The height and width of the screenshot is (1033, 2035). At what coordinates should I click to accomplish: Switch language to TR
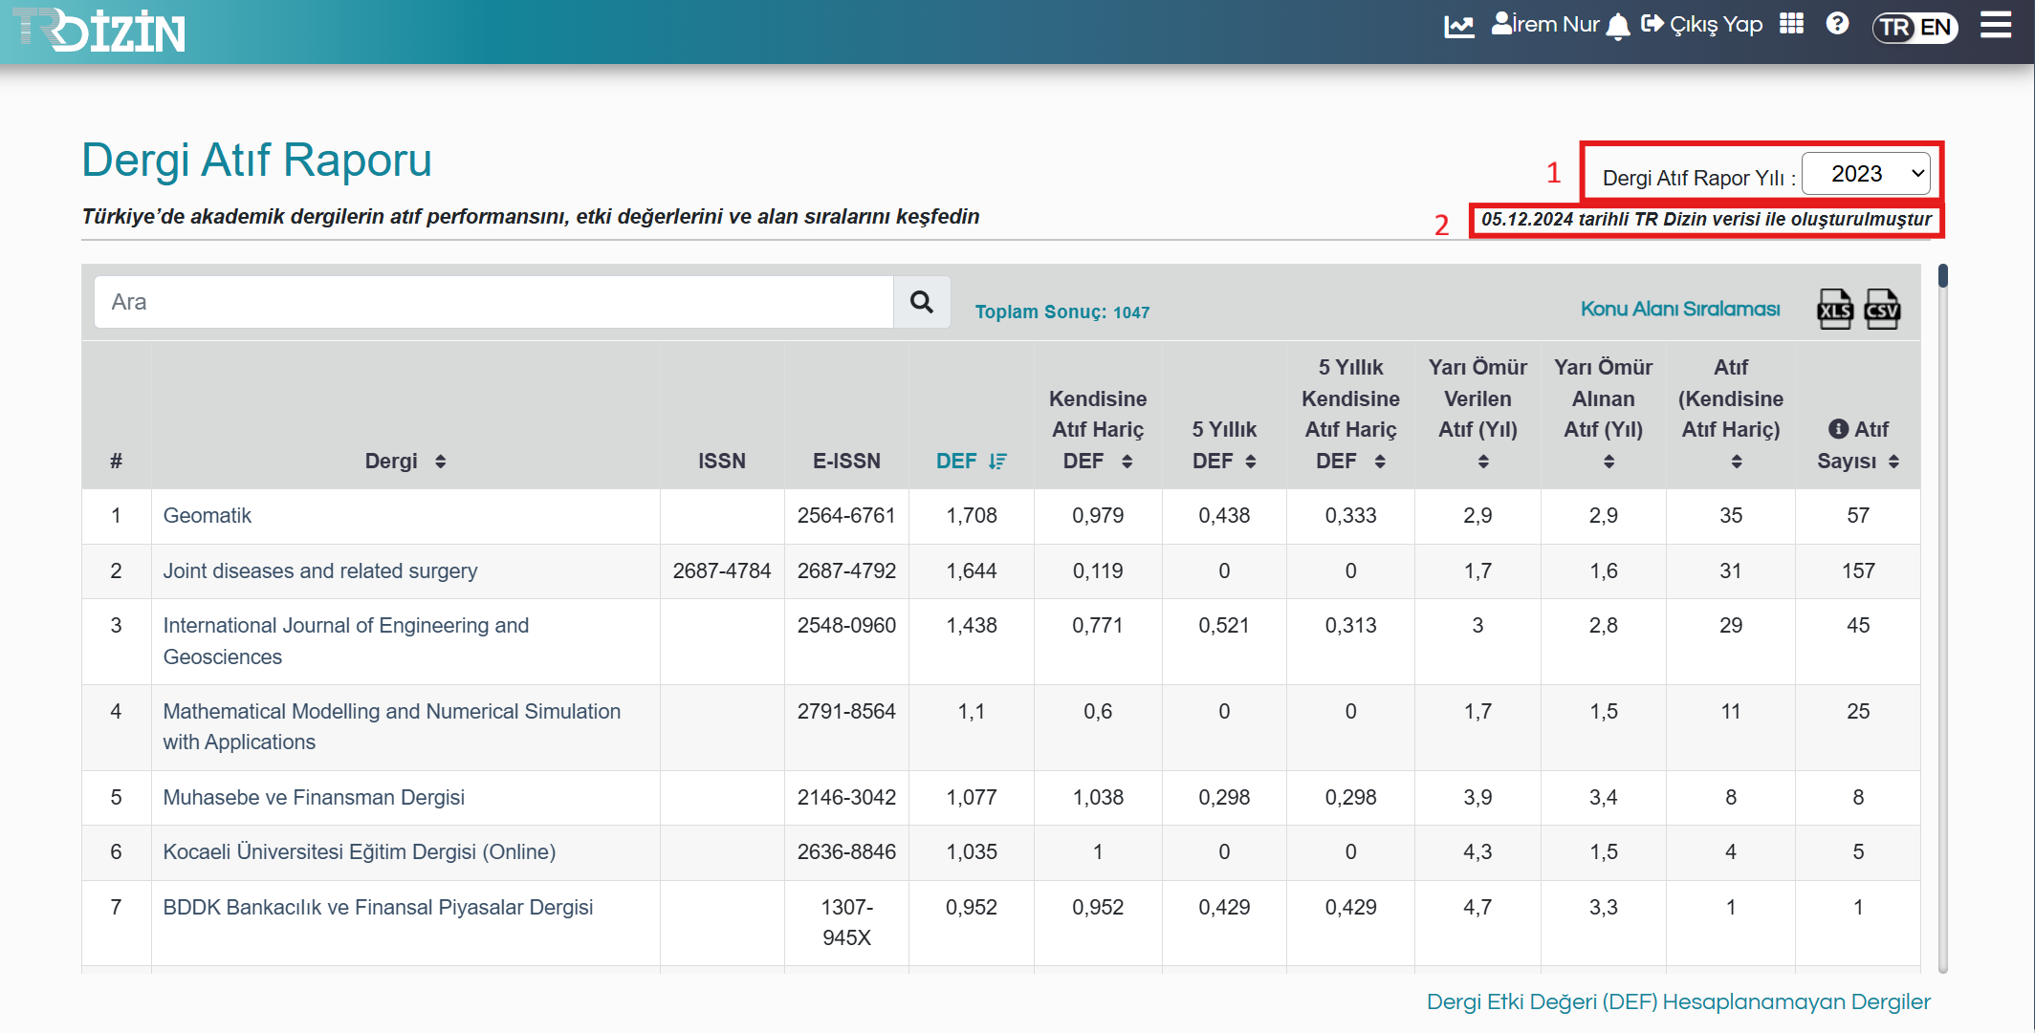point(1895,27)
